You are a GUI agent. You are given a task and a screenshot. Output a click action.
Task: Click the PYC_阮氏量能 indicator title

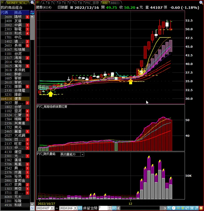(x=46, y=154)
